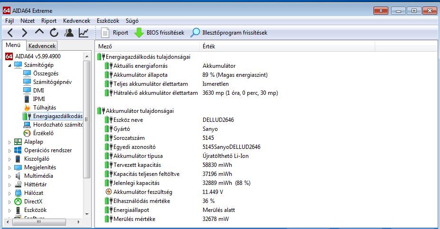Select the Eszközök tree item
The image size is (440, 229).
pos(35,210)
